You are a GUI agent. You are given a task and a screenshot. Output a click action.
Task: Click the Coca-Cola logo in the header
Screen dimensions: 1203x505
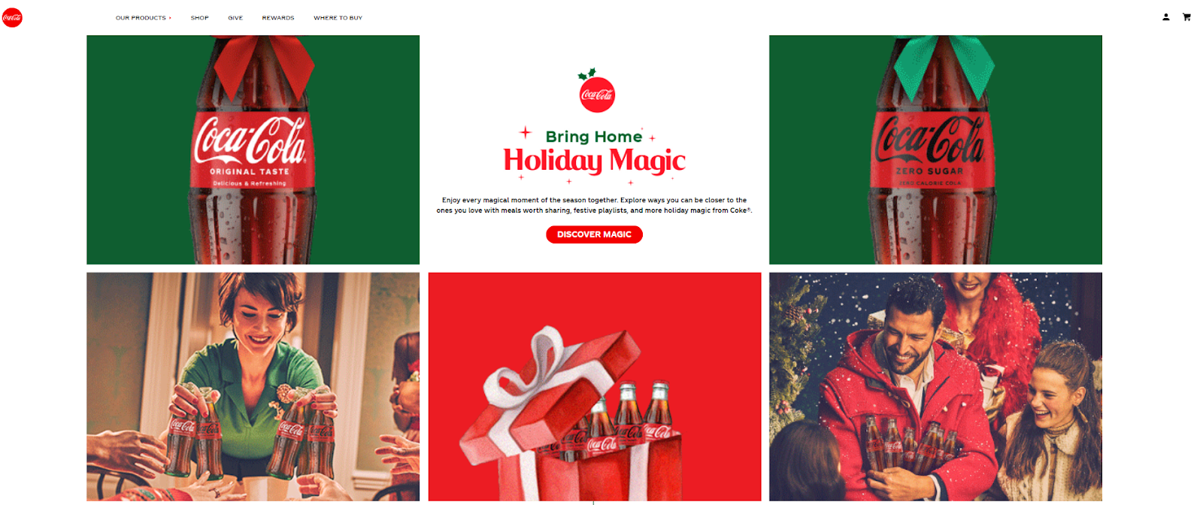12,17
